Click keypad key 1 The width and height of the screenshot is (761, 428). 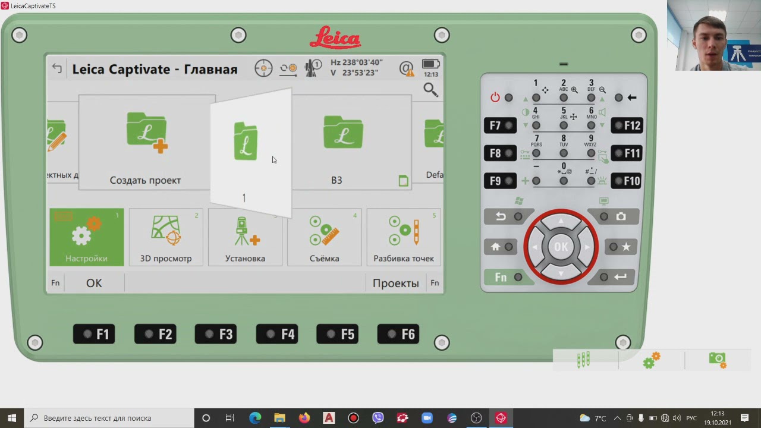[536, 97]
